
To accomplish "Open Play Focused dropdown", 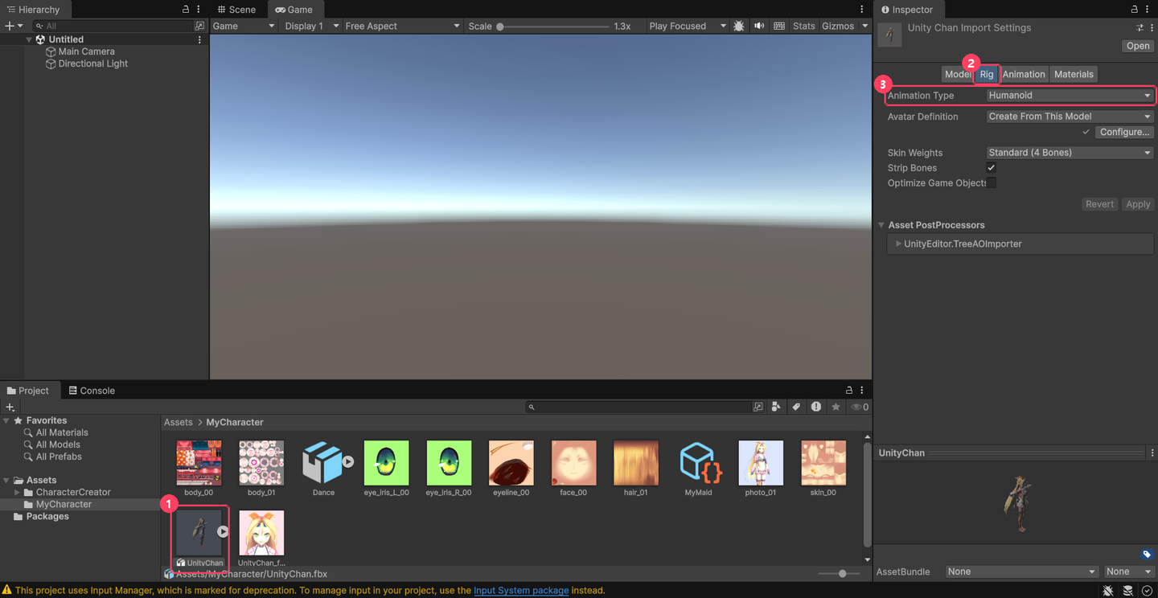I will [x=687, y=26].
